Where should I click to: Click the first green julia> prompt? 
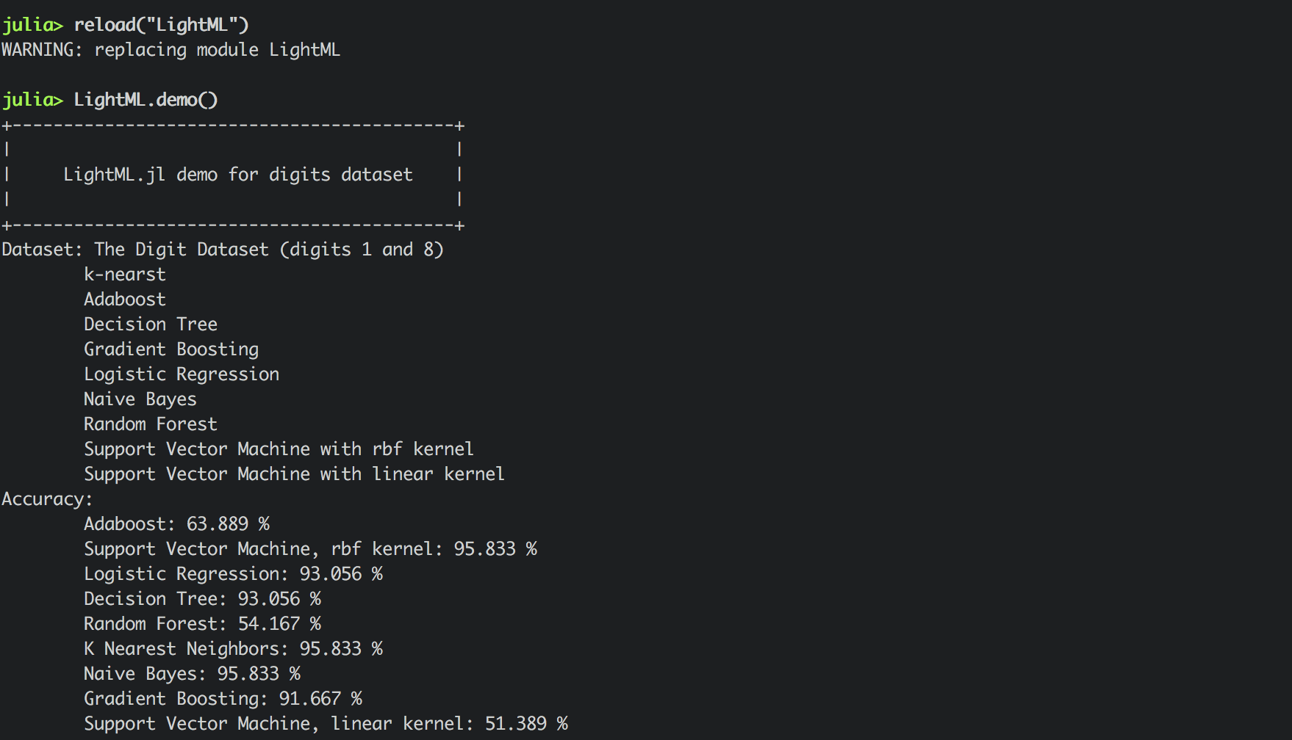click(x=33, y=26)
